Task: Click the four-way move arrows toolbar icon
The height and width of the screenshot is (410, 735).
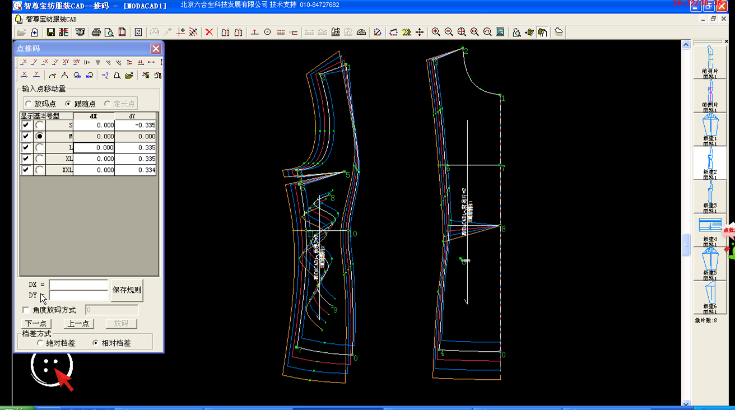Action: [420, 32]
